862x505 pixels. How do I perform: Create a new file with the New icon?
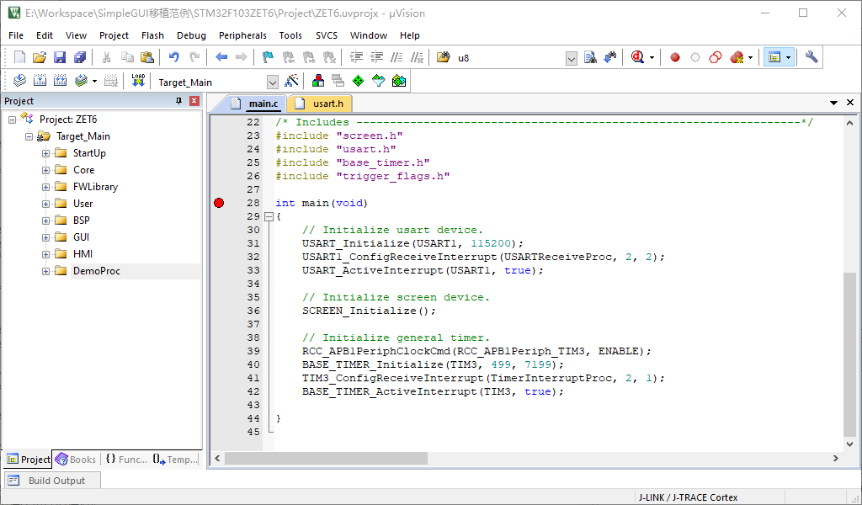point(20,57)
